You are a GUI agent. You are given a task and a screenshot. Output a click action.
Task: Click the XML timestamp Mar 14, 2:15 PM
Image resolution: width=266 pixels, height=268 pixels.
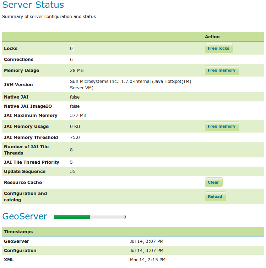tap(147, 260)
